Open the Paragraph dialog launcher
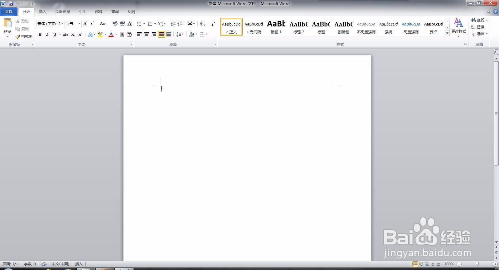499x270 pixels. [215, 44]
